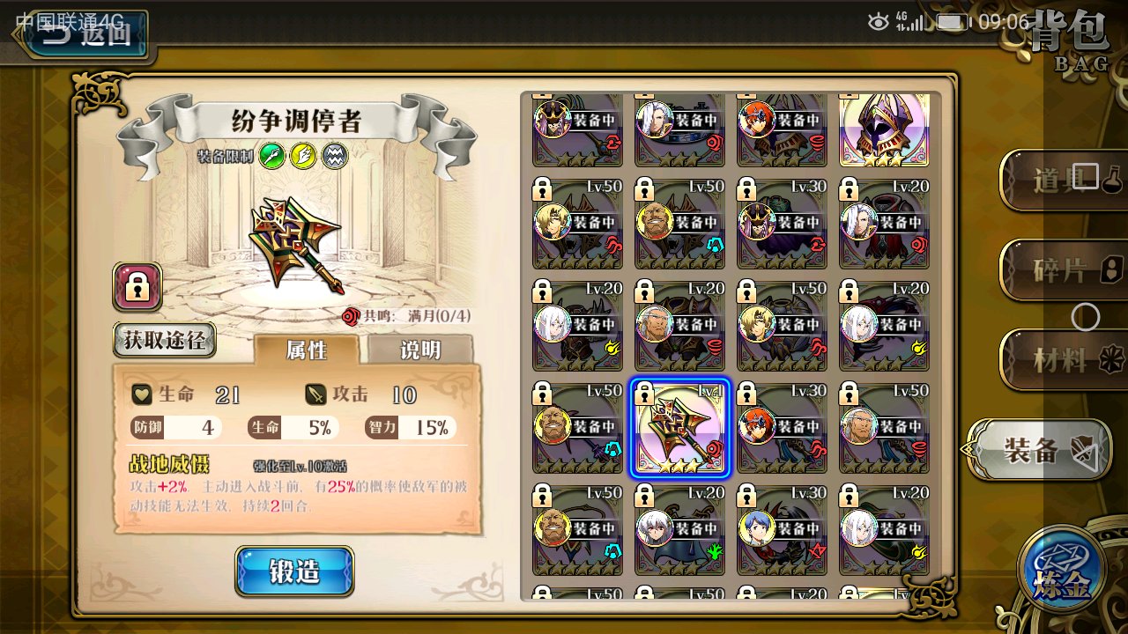Open the 碎片 fragments category
The width and height of the screenshot is (1128, 634).
click(1065, 270)
